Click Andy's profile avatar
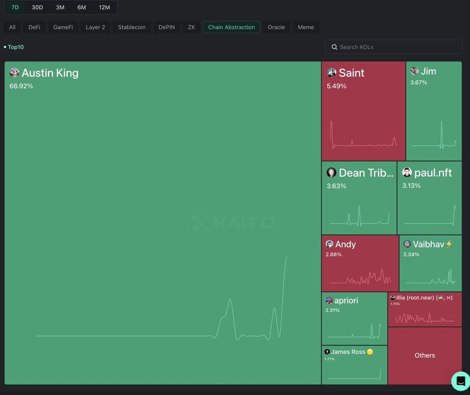 tap(330, 244)
